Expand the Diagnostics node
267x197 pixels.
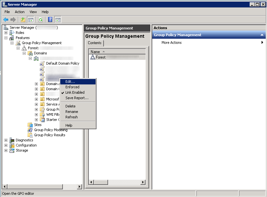coord(6,140)
